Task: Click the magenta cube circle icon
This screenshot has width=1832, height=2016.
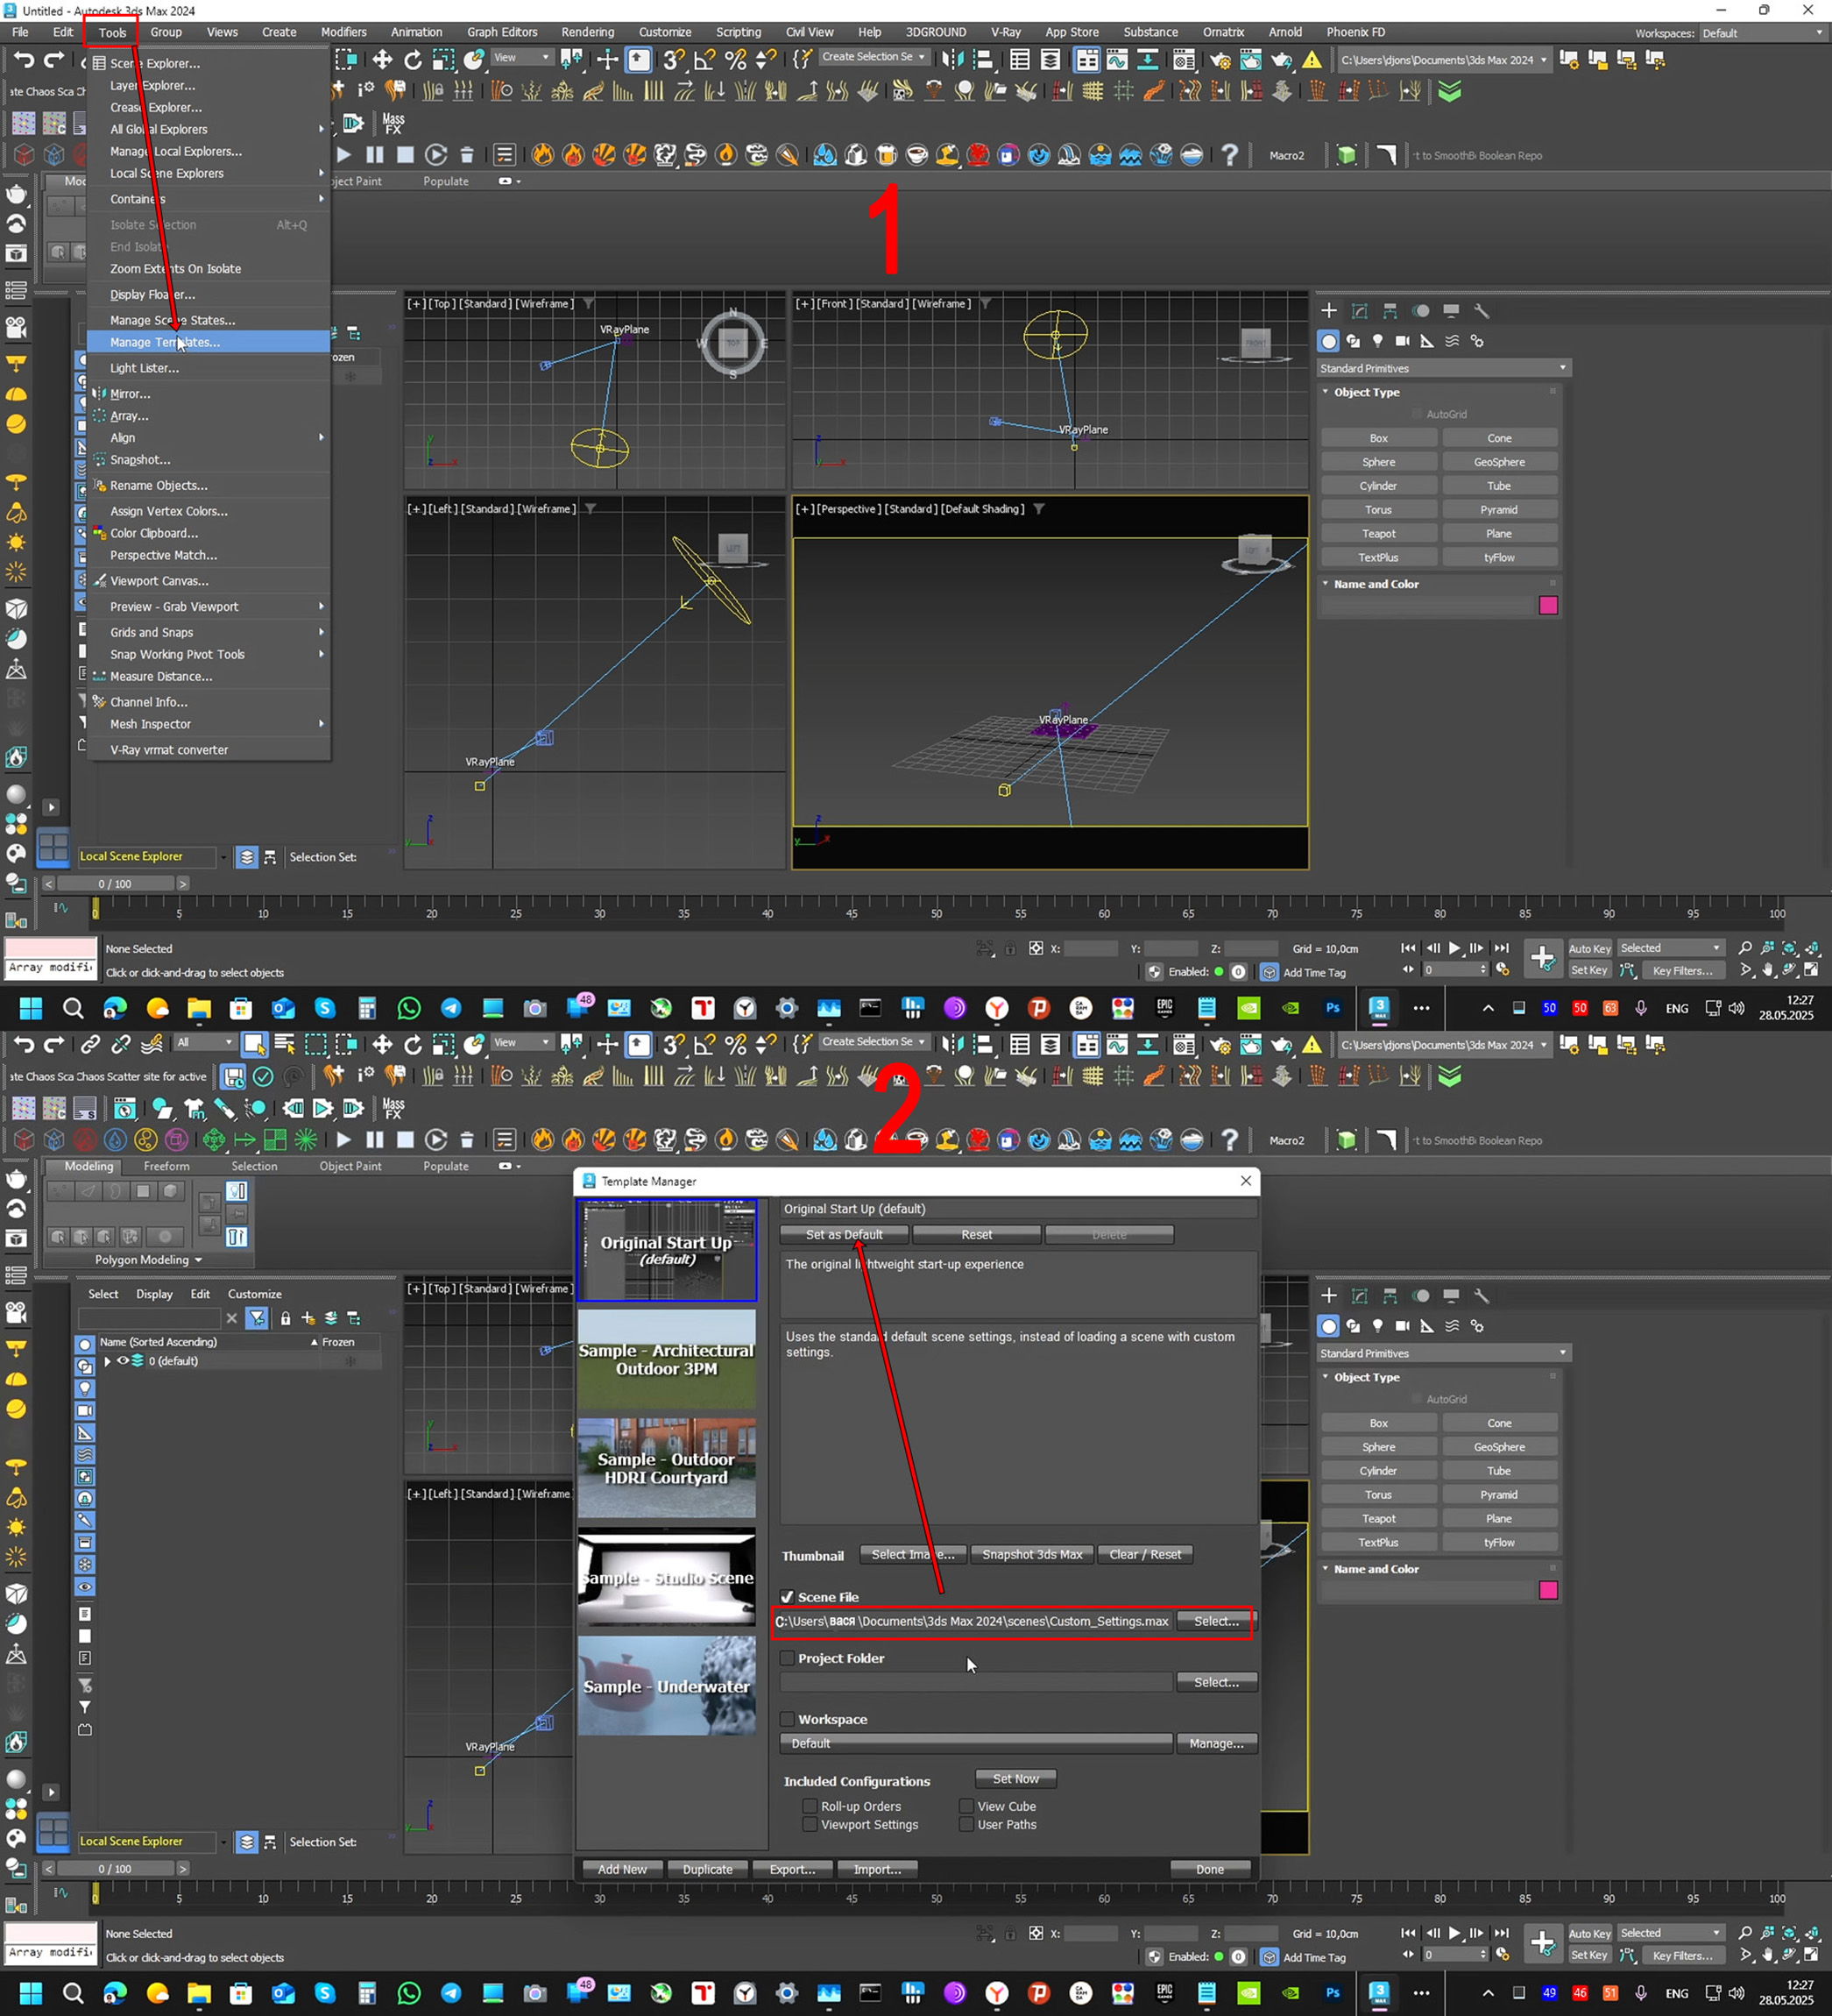Action: coord(177,1139)
